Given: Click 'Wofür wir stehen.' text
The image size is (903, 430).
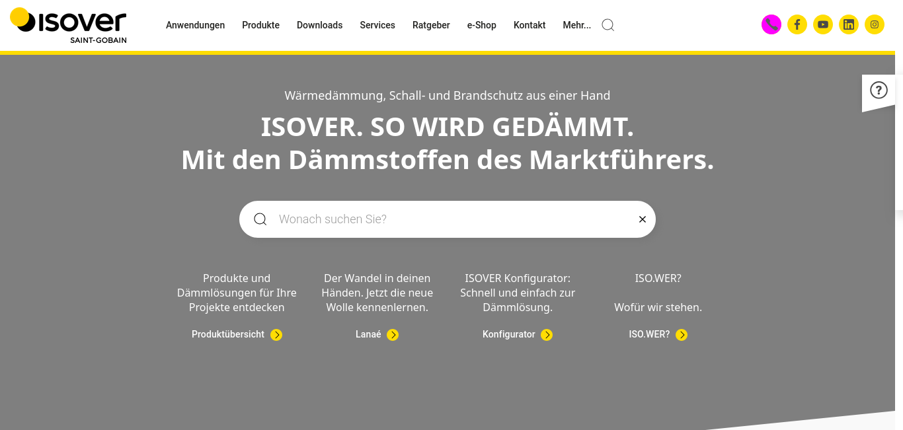Looking at the screenshot, I should [x=658, y=308].
